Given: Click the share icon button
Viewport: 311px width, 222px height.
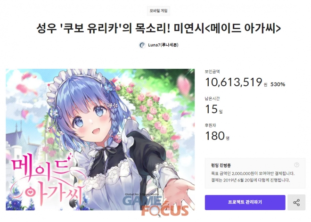Looking at the screenshot, I should [296, 202].
